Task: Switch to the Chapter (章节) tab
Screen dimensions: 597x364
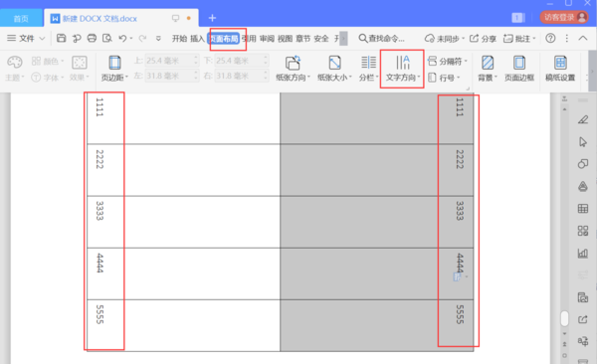Action: (x=303, y=39)
